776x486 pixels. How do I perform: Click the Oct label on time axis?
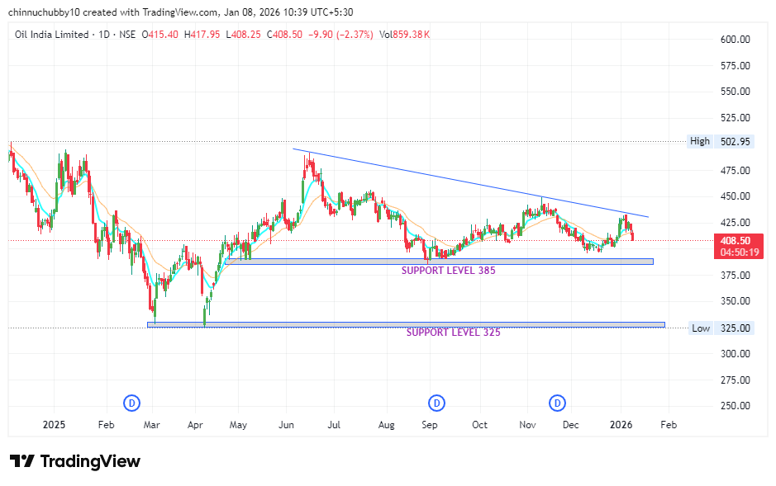[479, 425]
